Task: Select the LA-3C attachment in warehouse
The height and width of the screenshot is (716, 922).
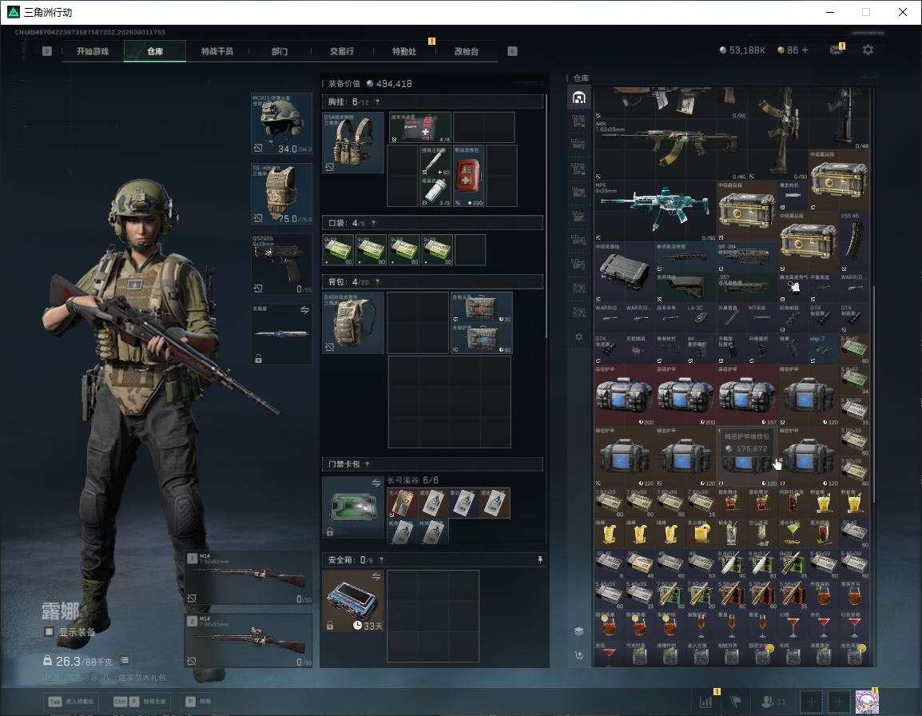Action: tap(701, 318)
